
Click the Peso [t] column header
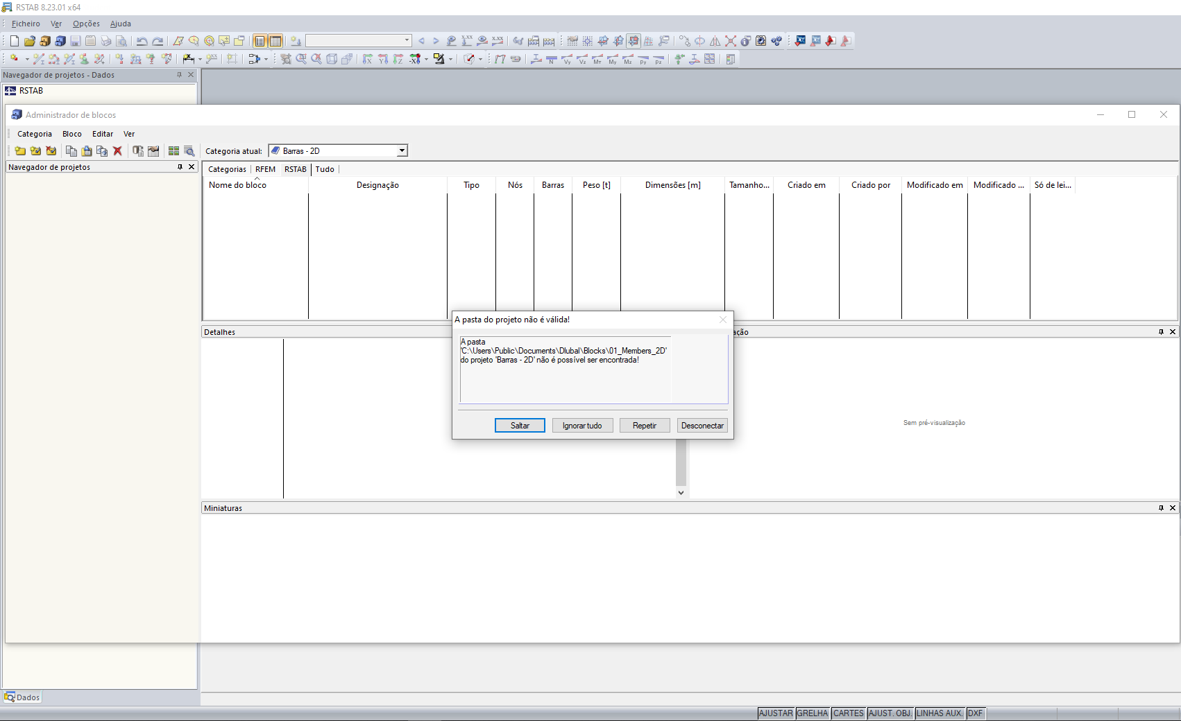597,185
